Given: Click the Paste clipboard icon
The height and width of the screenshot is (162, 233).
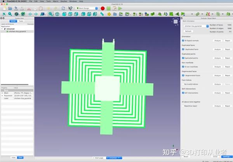Looking at the screenshot, I should [x=40, y=9].
